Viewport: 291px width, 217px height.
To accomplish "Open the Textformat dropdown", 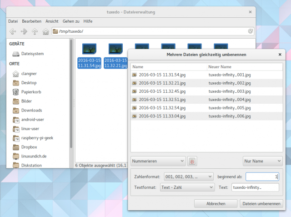I will pyautogui.click(x=187, y=187).
